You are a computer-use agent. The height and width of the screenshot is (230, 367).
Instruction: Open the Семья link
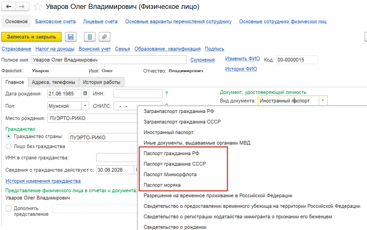[123, 49]
